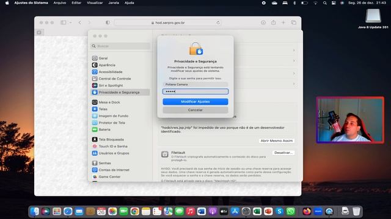This screenshot has height=219, width=391.
Task: Show Safari tab overview
Action: 294,23
